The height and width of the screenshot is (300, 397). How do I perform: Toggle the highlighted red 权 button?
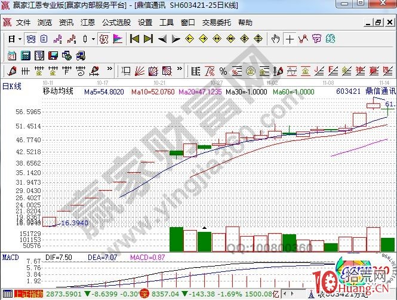pos(104,39)
